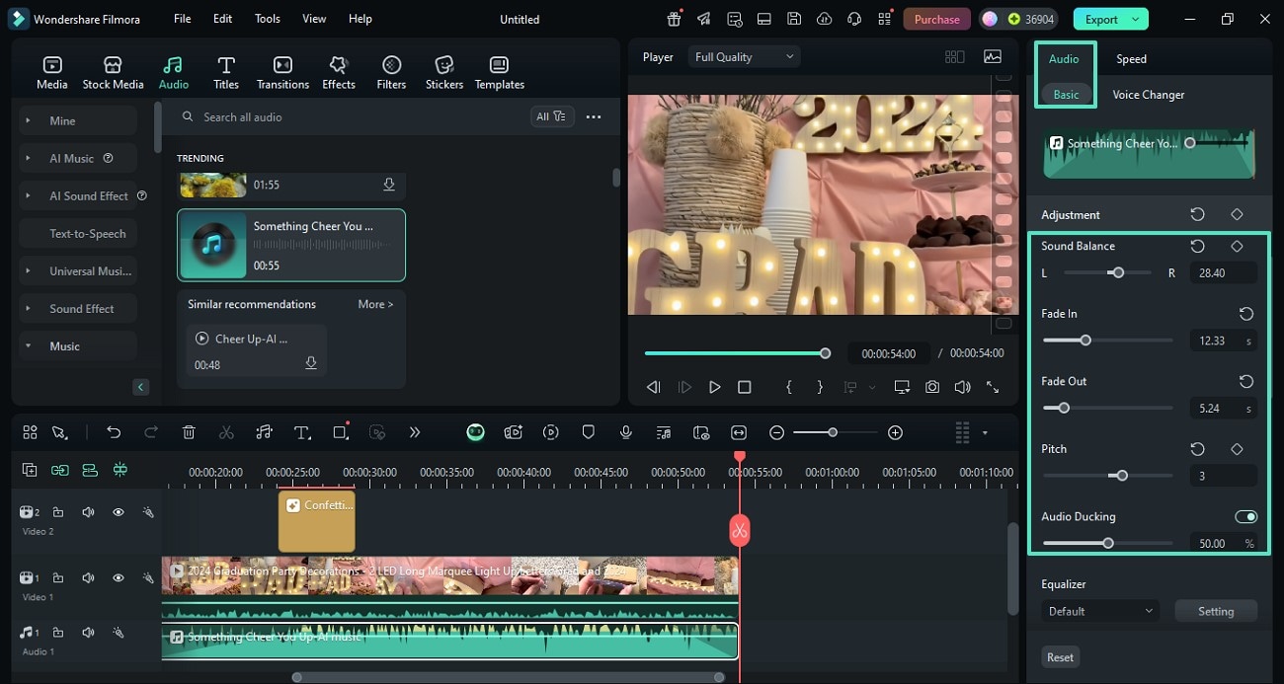Open the View menu
Image resolution: width=1284 pixels, height=684 pixels.
pos(314,19)
